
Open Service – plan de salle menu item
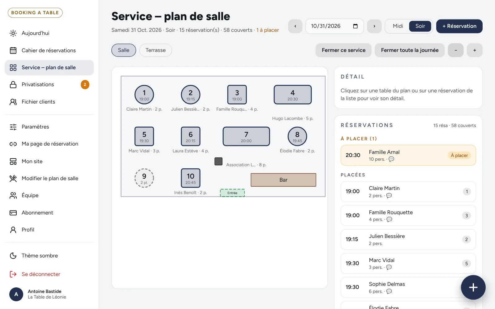49,67
